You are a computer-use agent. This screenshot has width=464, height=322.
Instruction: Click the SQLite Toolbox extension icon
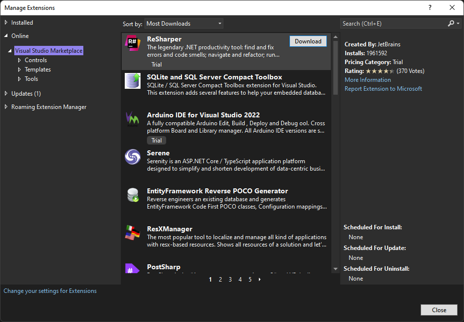point(133,81)
